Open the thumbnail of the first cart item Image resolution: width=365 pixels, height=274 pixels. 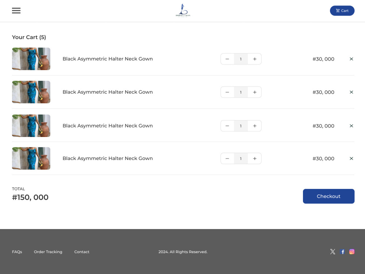point(31,59)
